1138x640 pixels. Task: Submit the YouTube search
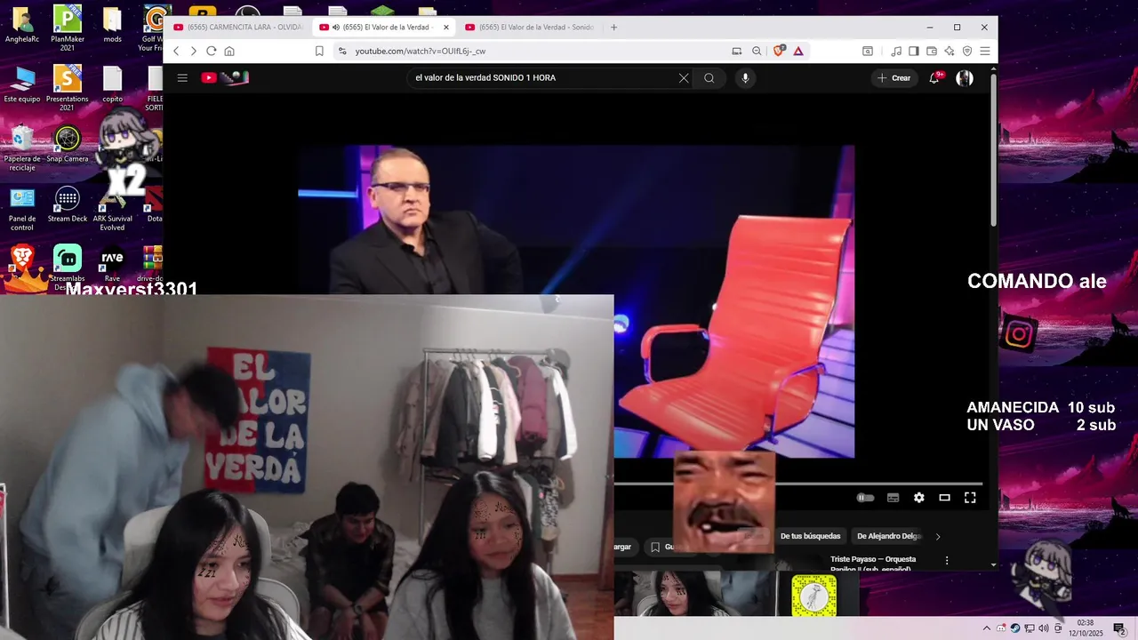709,78
